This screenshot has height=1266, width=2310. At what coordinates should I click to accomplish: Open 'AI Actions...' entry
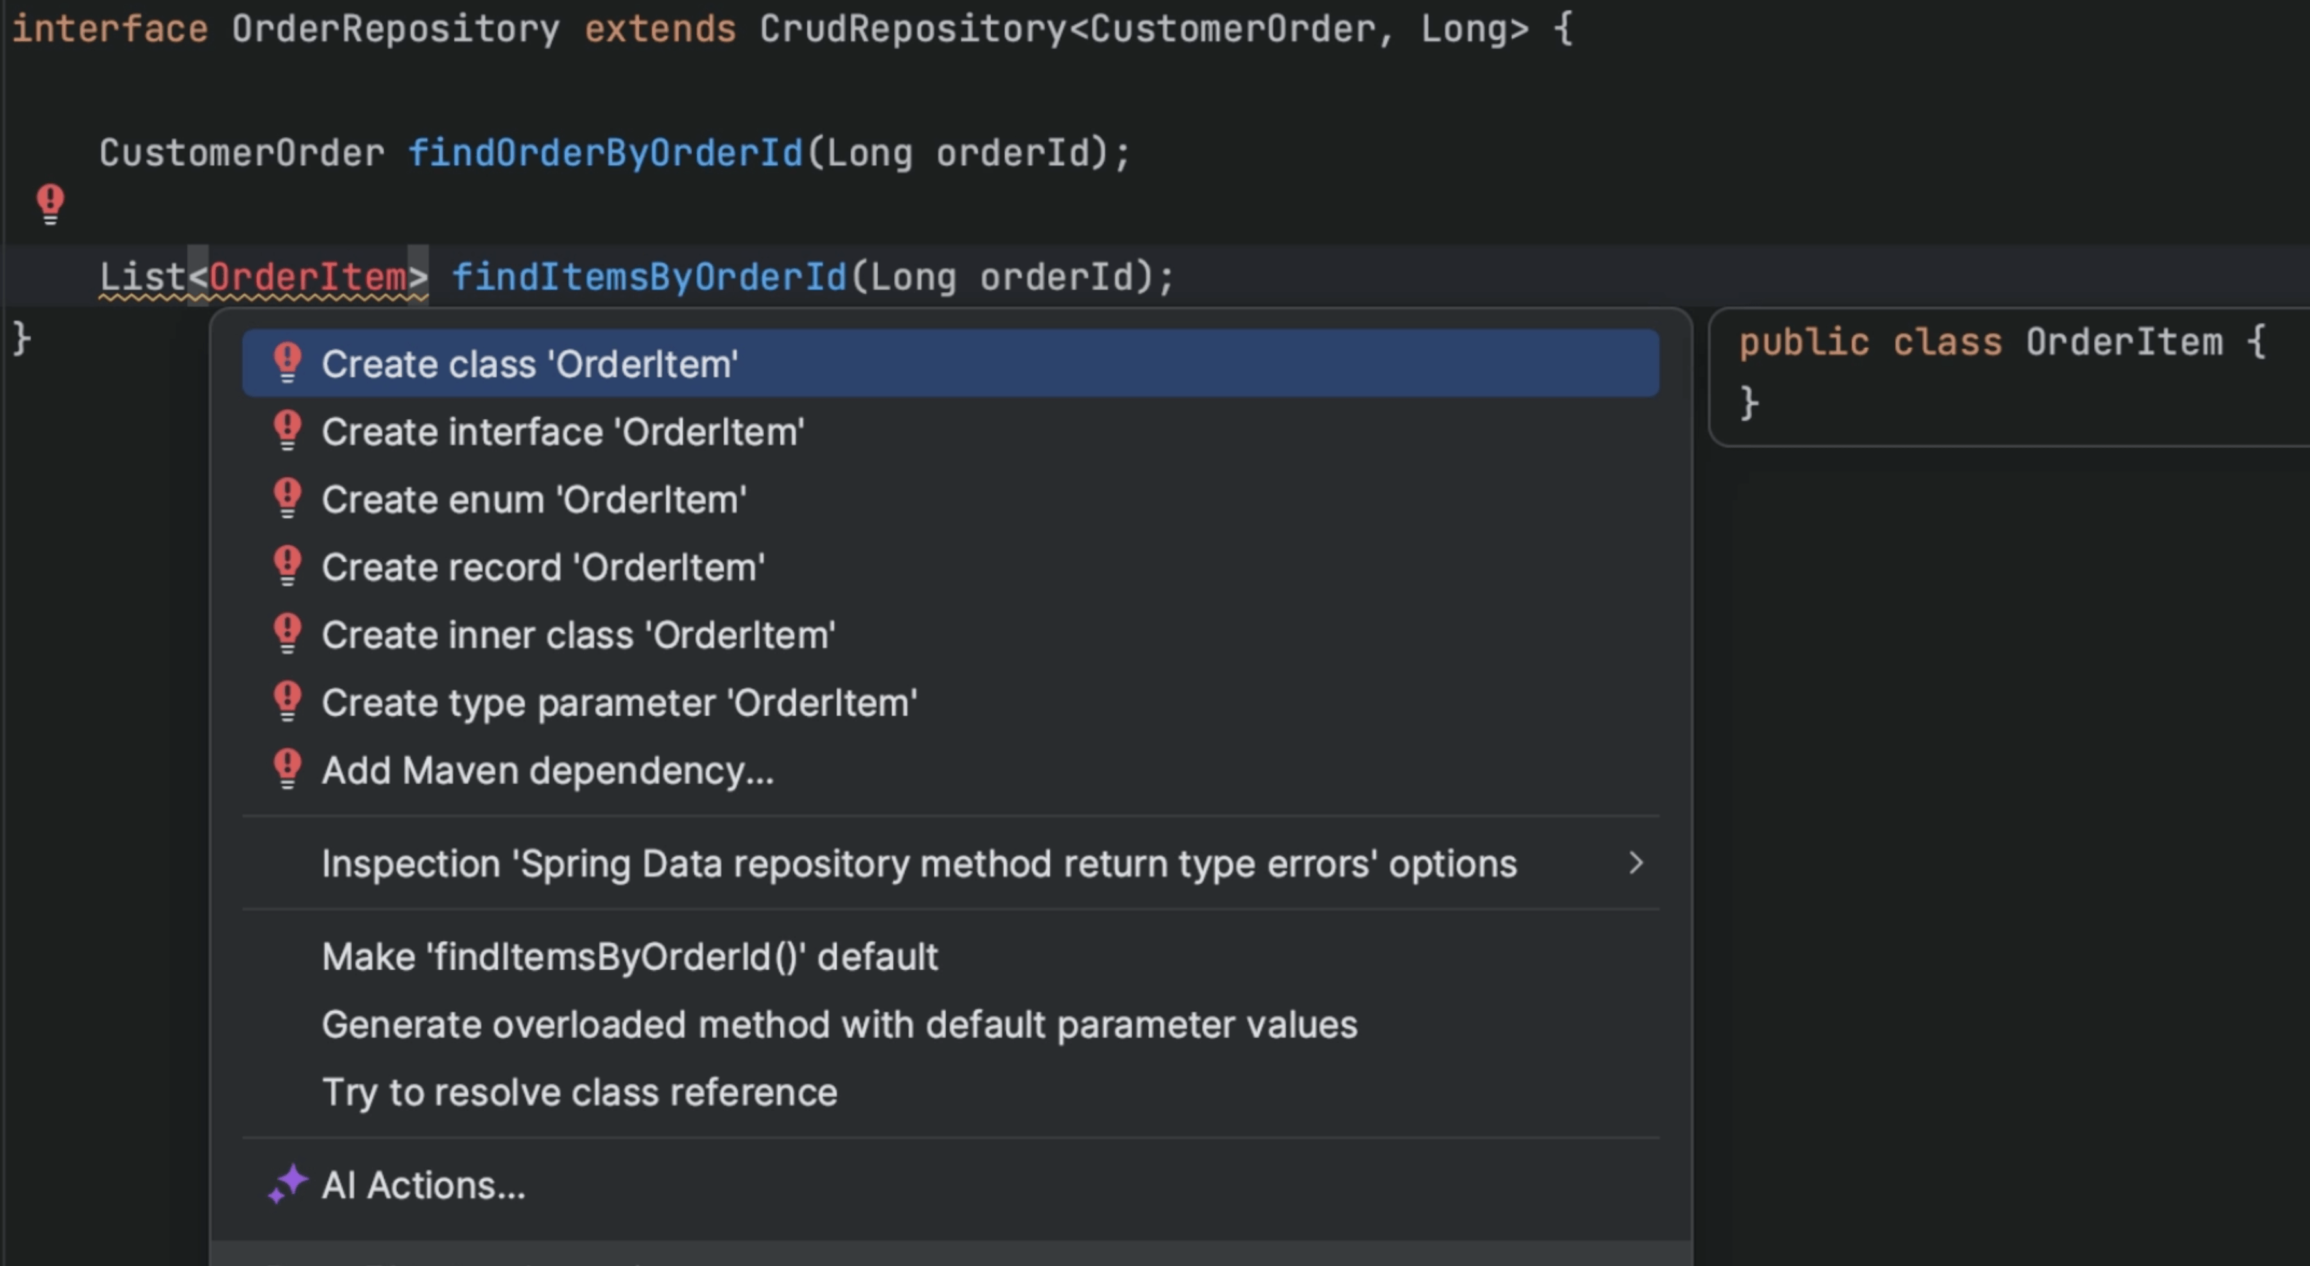[x=424, y=1185]
